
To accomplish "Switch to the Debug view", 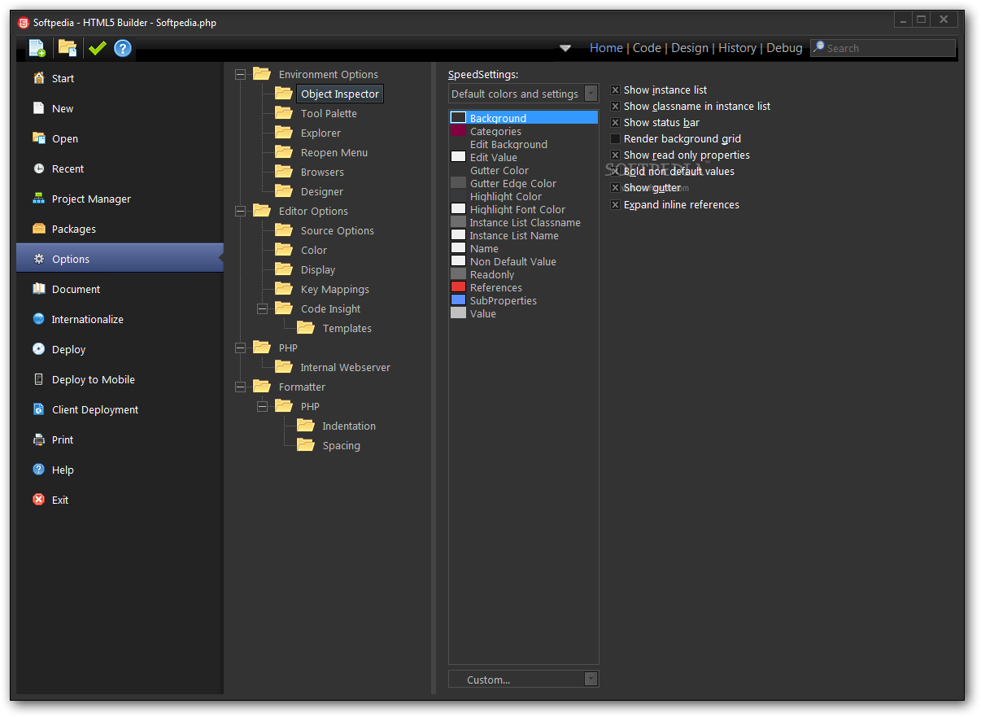I will click(784, 48).
